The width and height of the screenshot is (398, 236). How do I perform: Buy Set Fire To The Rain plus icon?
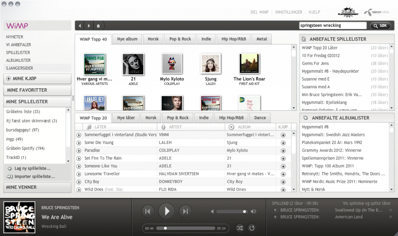click(x=283, y=159)
